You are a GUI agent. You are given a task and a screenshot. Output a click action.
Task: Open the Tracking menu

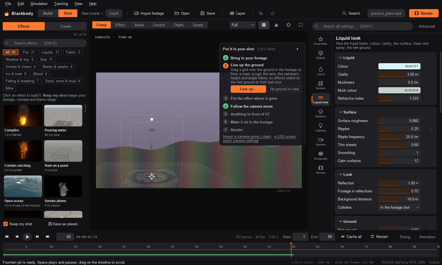pyautogui.click(x=61, y=4)
